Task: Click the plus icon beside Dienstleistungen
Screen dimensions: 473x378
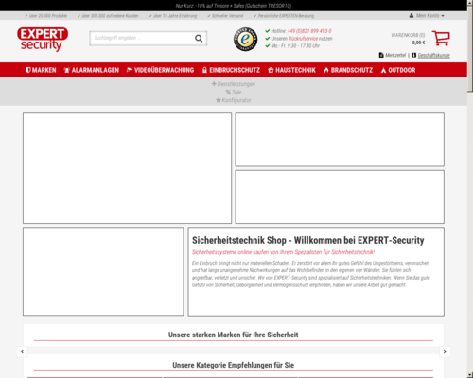Action: click(x=214, y=84)
